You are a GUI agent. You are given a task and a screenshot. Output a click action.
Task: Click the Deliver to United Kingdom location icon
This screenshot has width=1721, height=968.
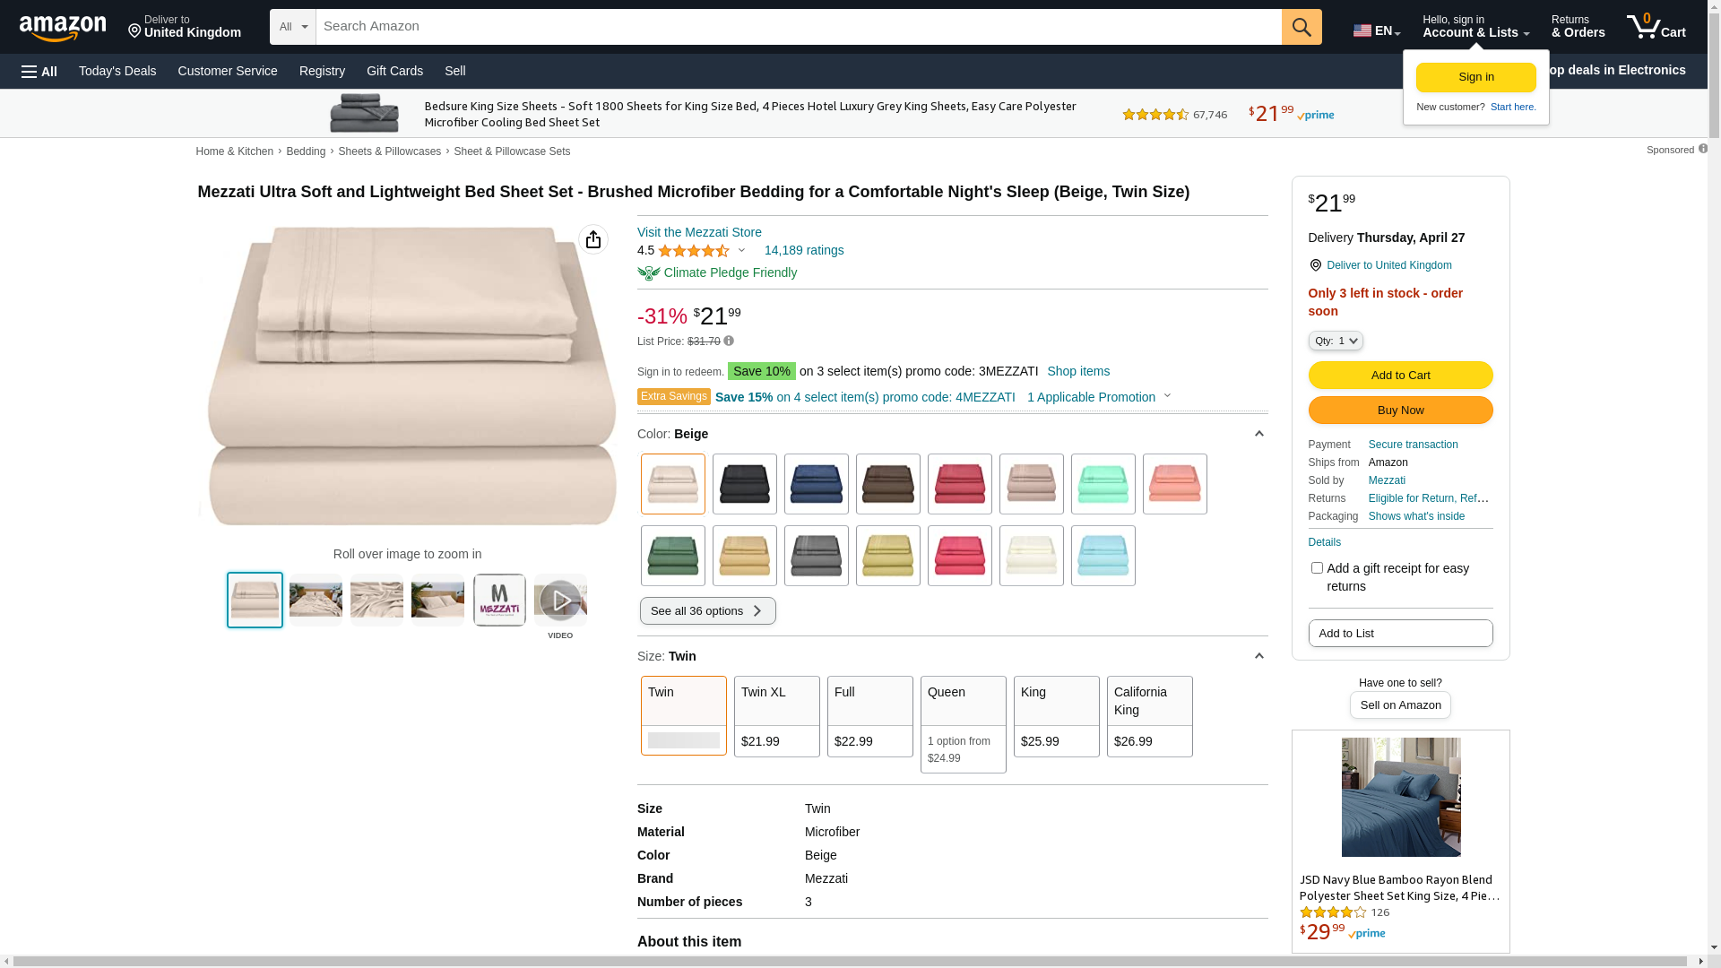click(1315, 265)
